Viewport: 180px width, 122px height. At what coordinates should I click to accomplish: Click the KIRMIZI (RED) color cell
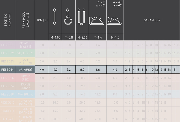(x=25, y=78)
